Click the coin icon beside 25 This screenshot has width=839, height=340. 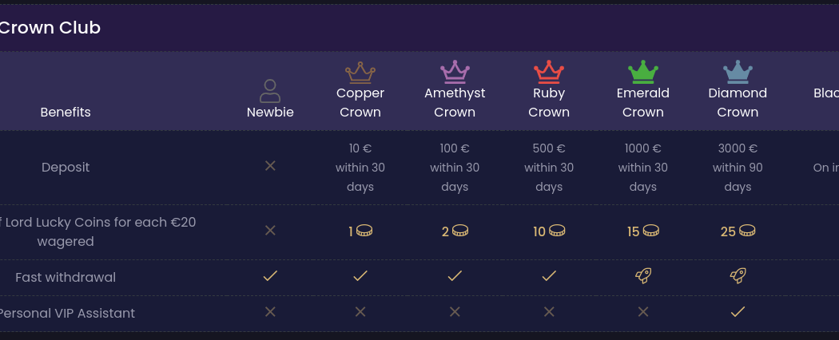pyautogui.click(x=747, y=231)
